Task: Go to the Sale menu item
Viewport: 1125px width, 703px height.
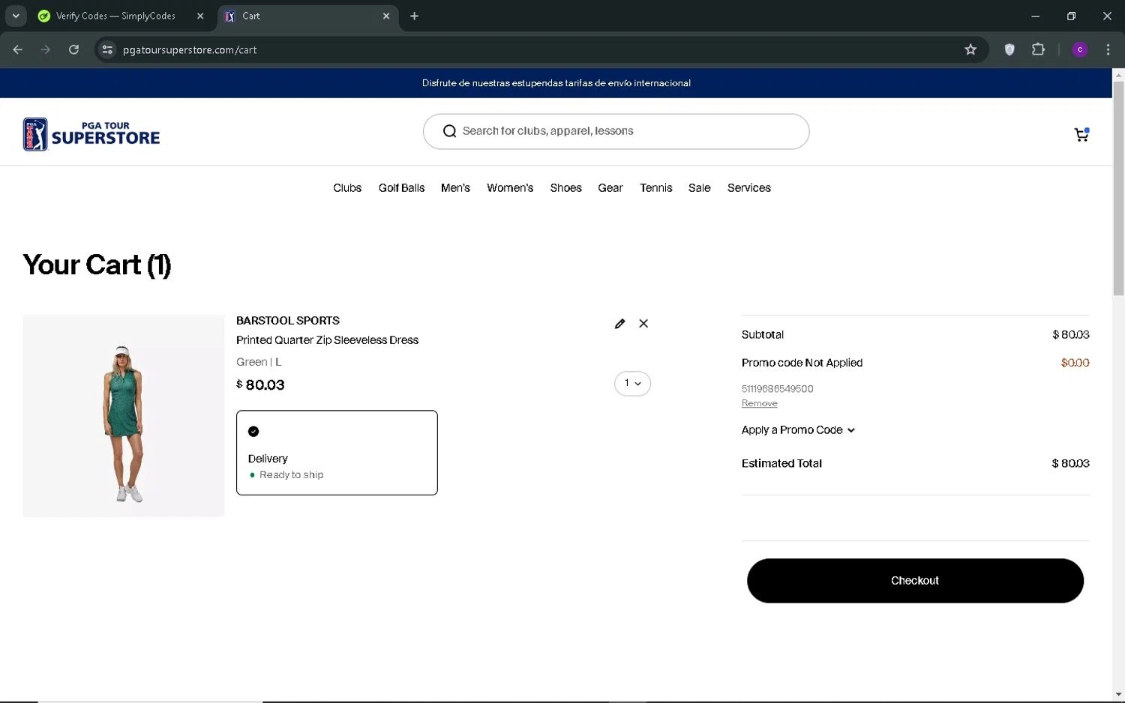Action: coord(699,188)
